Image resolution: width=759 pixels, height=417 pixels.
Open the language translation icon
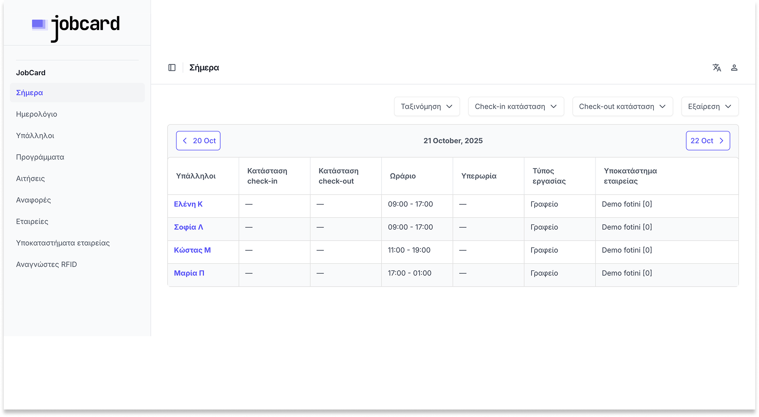(x=717, y=68)
